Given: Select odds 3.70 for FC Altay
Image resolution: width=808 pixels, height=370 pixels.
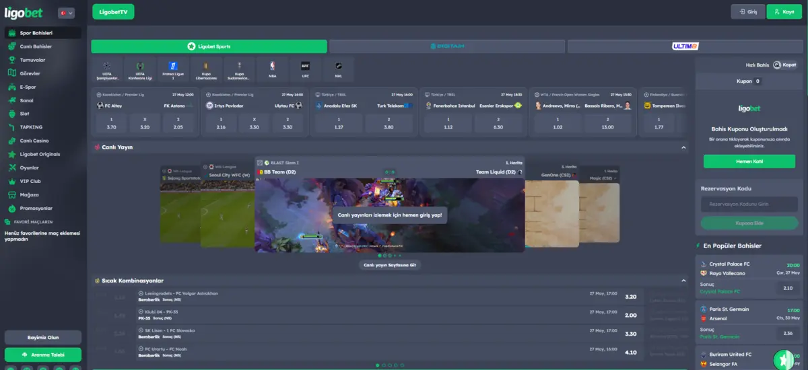Looking at the screenshot, I should (x=112, y=123).
